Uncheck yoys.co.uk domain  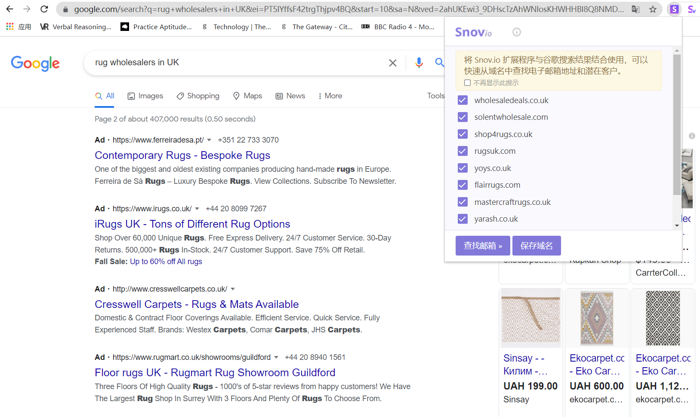[463, 168]
